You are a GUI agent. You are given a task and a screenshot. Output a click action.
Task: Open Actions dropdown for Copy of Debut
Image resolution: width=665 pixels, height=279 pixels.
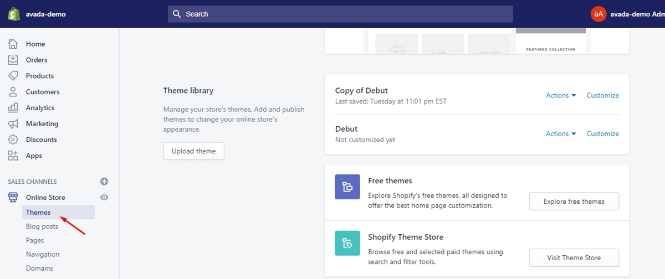click(561, 95)
